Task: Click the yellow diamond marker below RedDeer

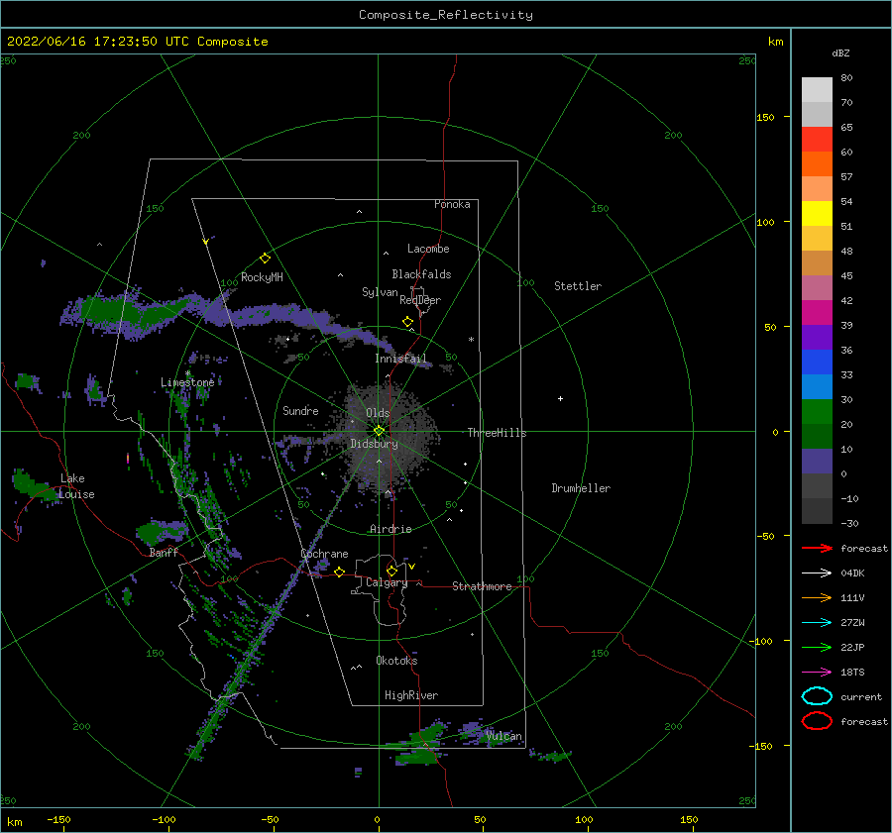Action: tap(407, 322)
